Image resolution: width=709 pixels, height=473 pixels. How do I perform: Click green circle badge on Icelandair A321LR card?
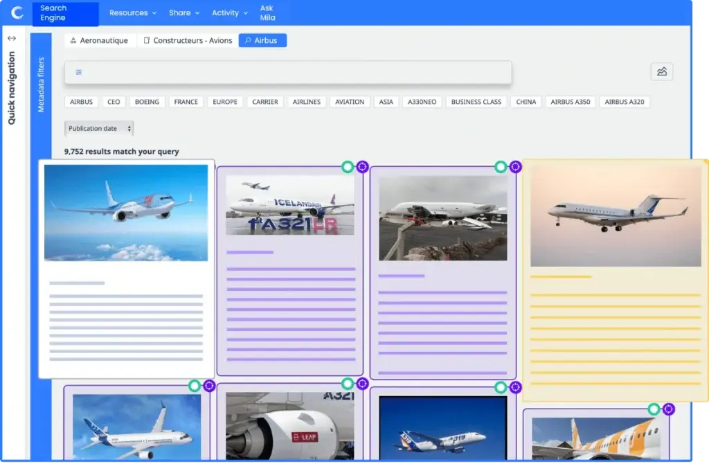coord(348,167)
